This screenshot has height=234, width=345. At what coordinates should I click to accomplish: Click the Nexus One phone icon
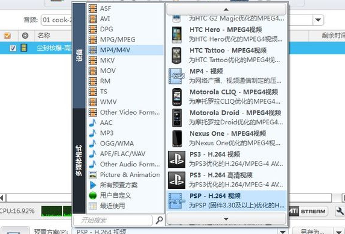coord(177,138)
